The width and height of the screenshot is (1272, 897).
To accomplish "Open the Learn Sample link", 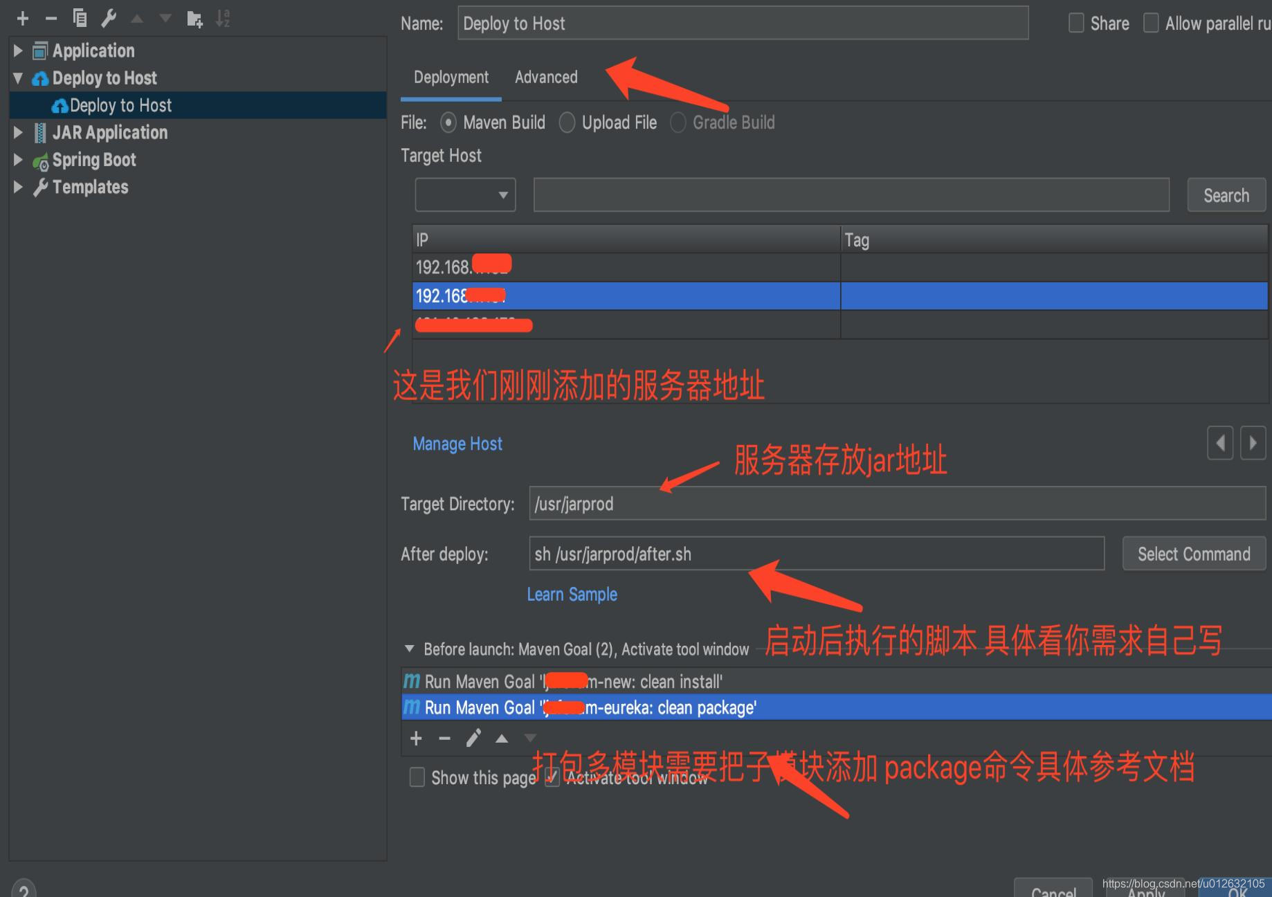I will 572,595.
